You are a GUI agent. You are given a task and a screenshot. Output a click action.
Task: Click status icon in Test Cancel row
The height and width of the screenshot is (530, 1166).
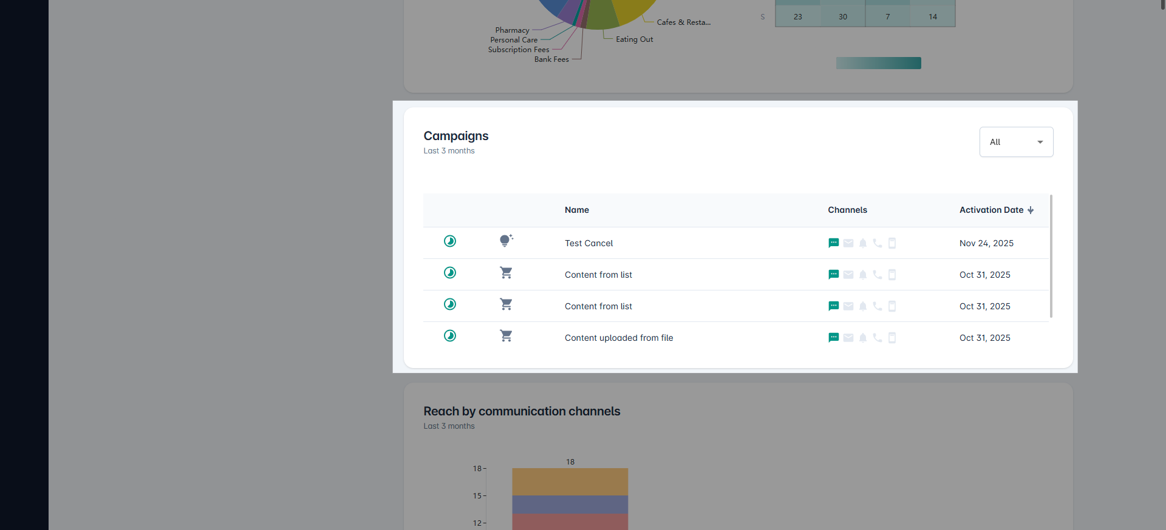(x=450, y=241)
